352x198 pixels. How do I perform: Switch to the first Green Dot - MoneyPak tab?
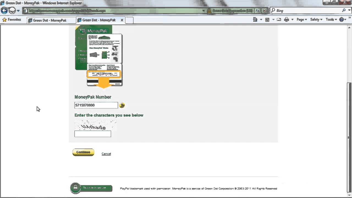click(x=51, y=20)
